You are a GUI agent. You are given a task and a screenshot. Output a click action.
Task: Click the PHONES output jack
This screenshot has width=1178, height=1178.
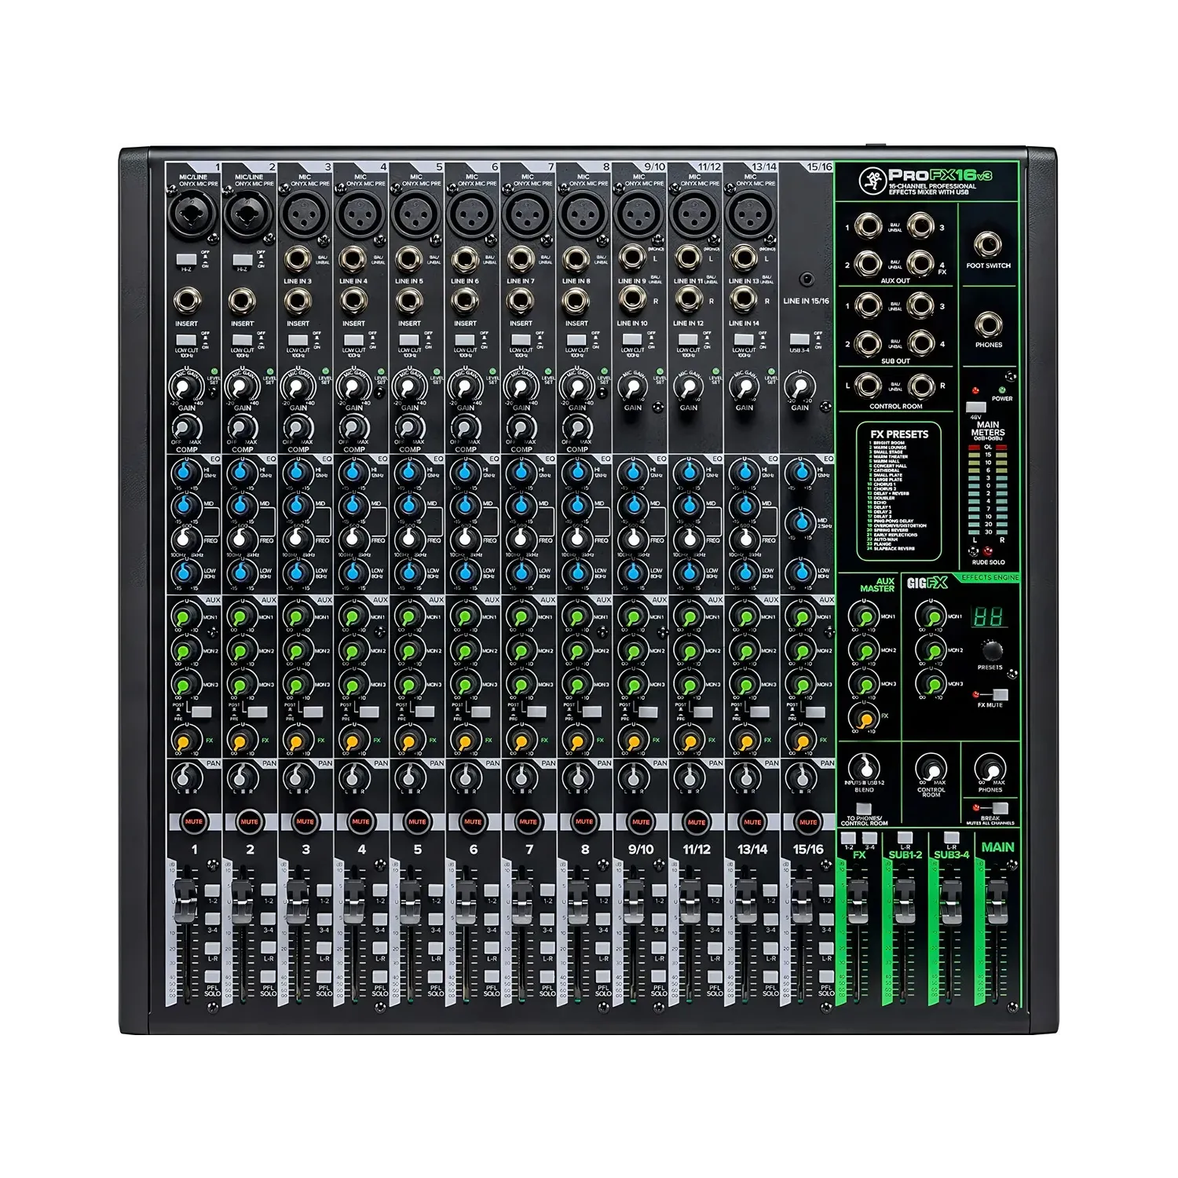(988, 324)
